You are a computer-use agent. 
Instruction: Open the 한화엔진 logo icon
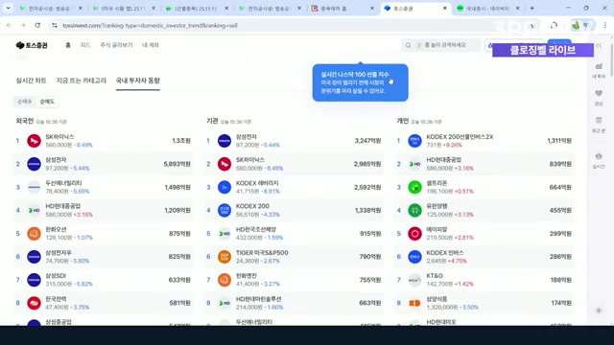coord(224,280)
